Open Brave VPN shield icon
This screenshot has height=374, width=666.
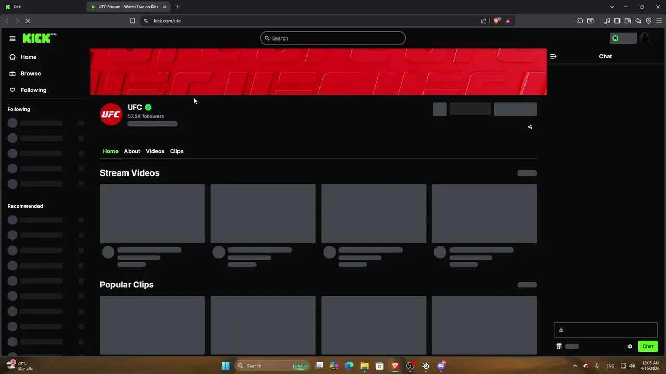(x=649, y=21)
